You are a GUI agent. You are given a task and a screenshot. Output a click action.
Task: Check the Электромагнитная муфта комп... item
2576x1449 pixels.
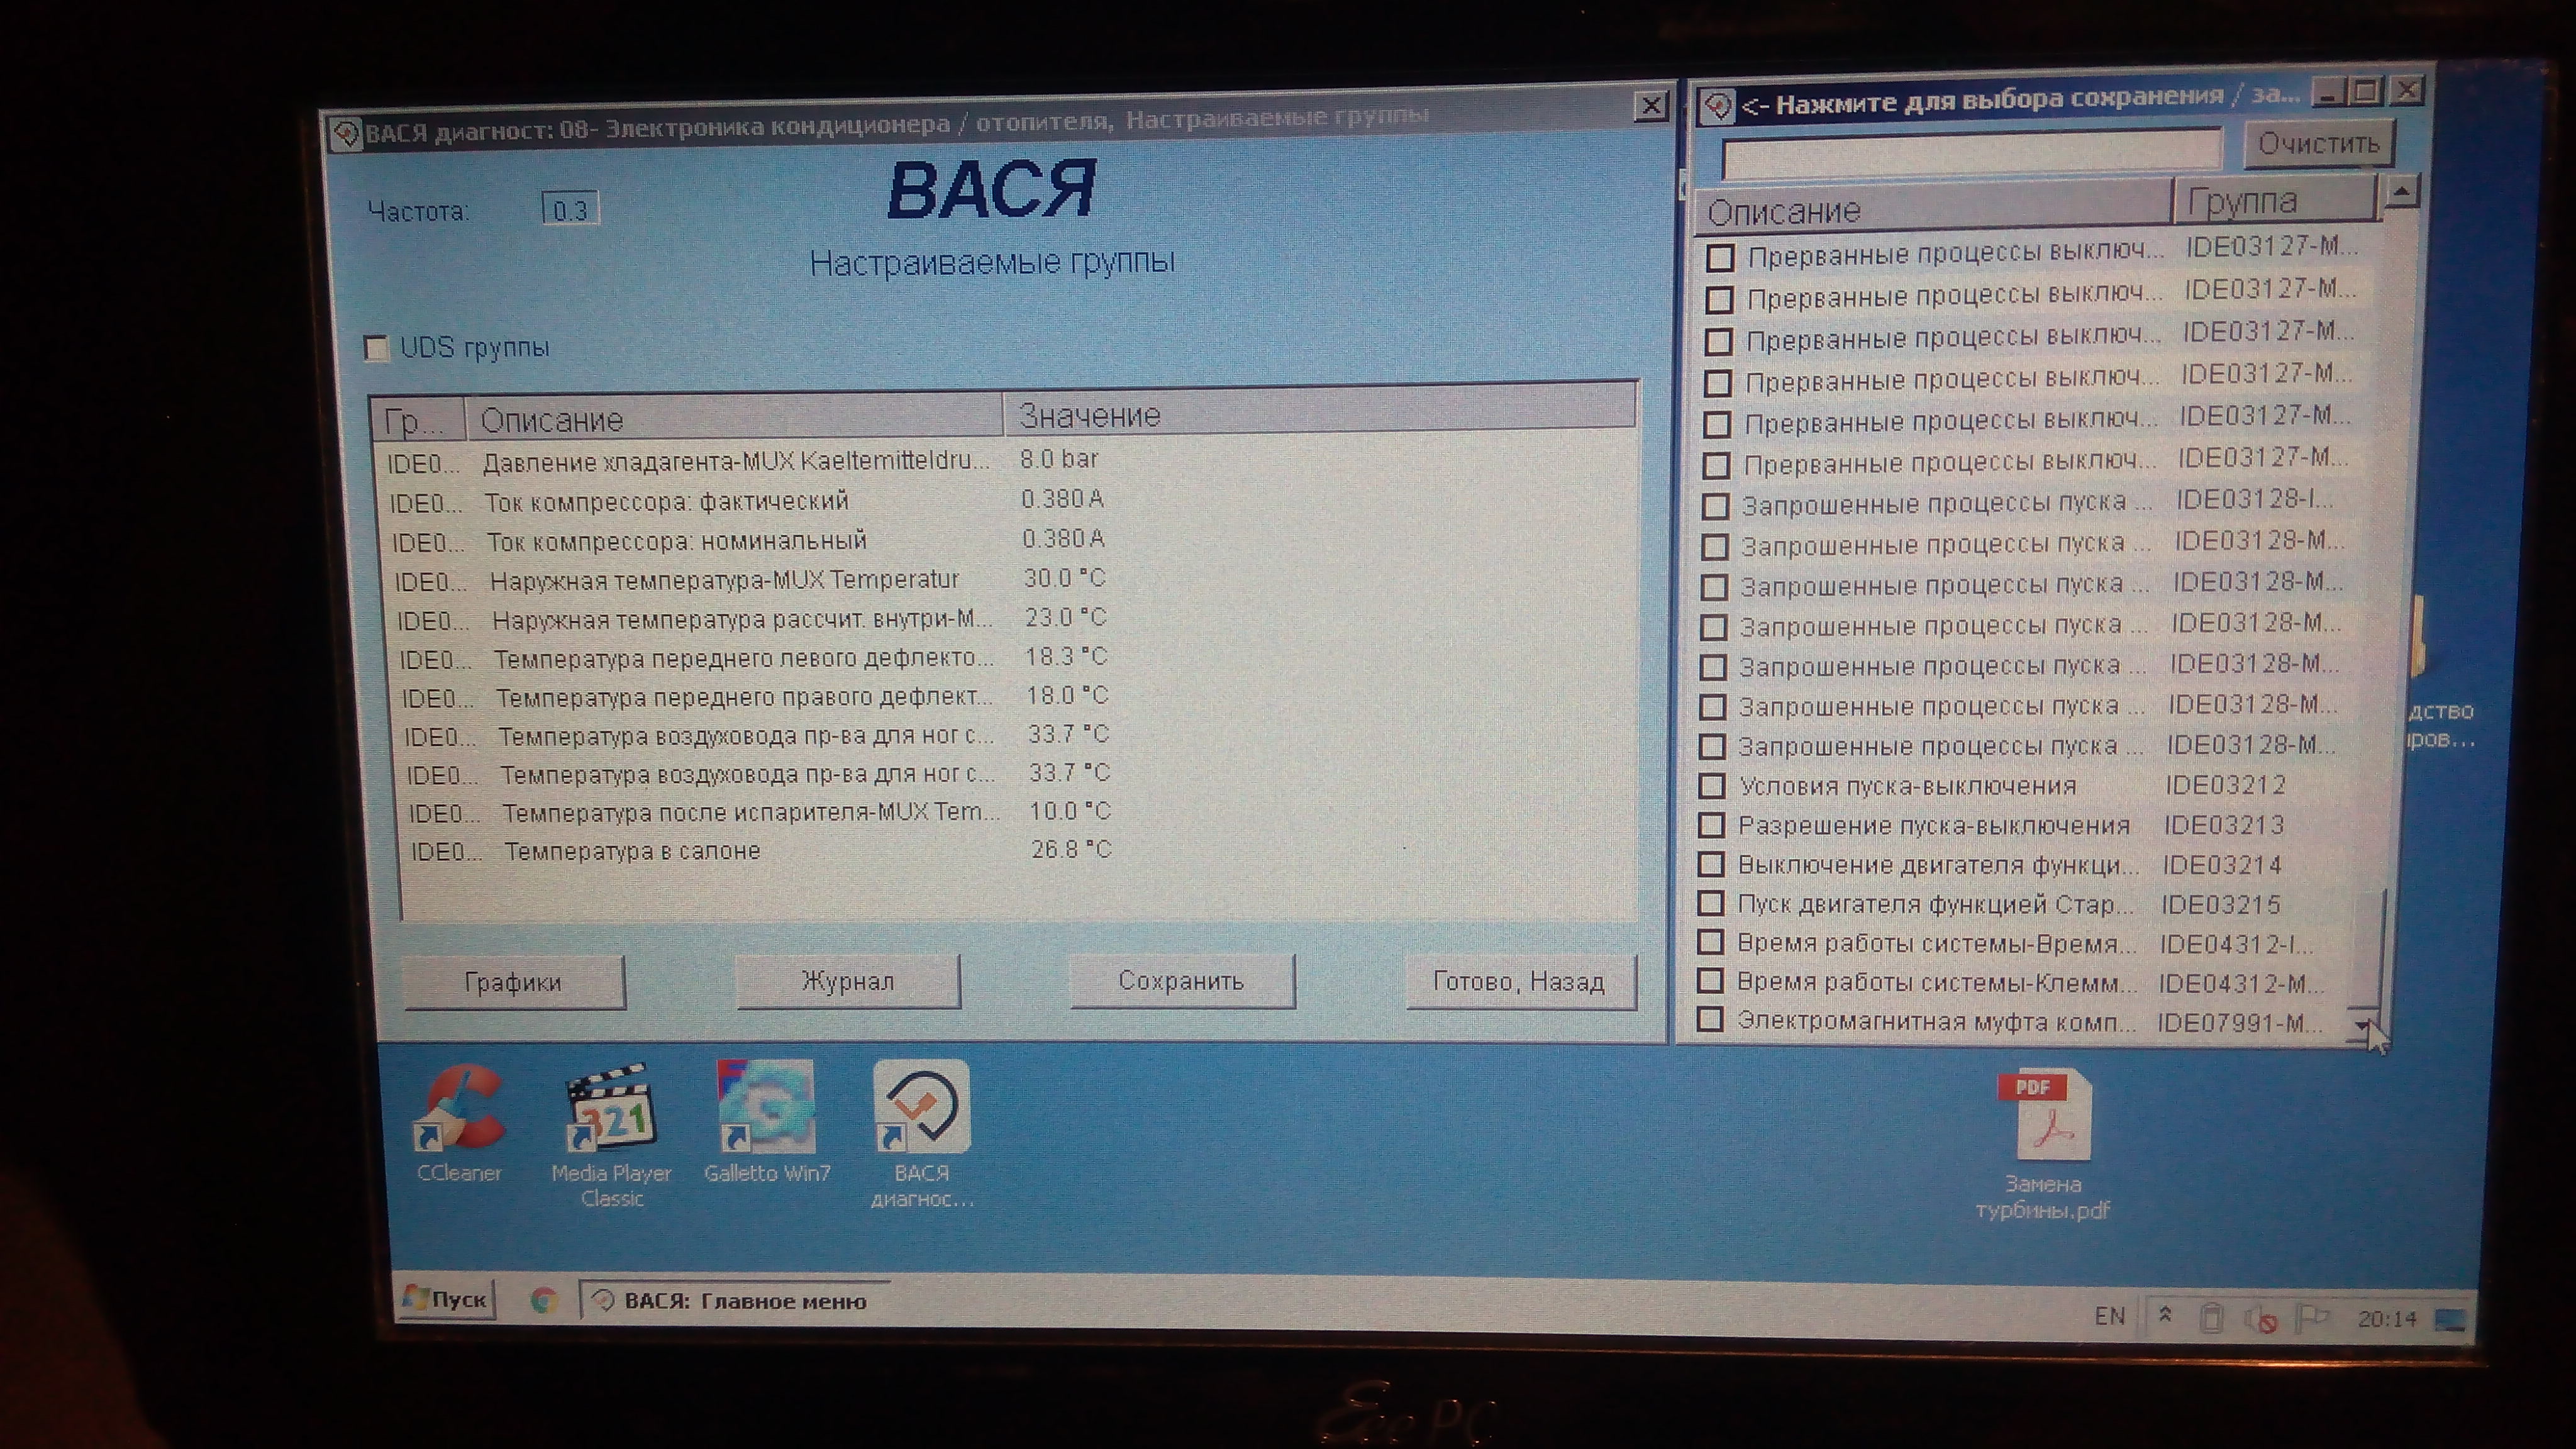(x=1710, y=1021)
